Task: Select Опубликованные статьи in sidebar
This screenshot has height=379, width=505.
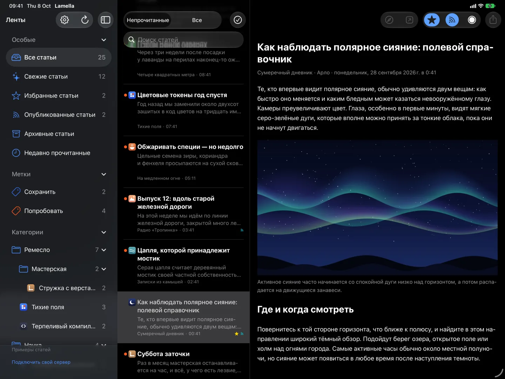Action: (59, 115)
